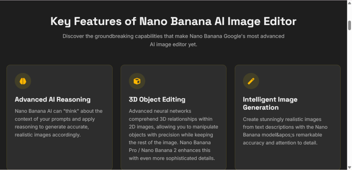Click "AI image editor yet." subtitle line
352x170 pixels.
pyautogui.click(x=173, y=45)
